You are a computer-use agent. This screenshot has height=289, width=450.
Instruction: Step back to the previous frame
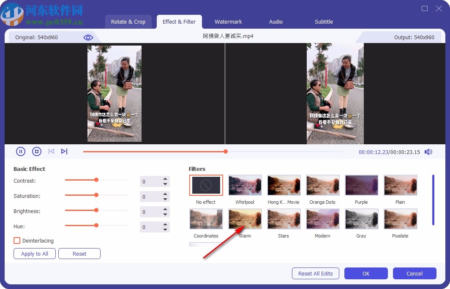(x=51, y=151)
